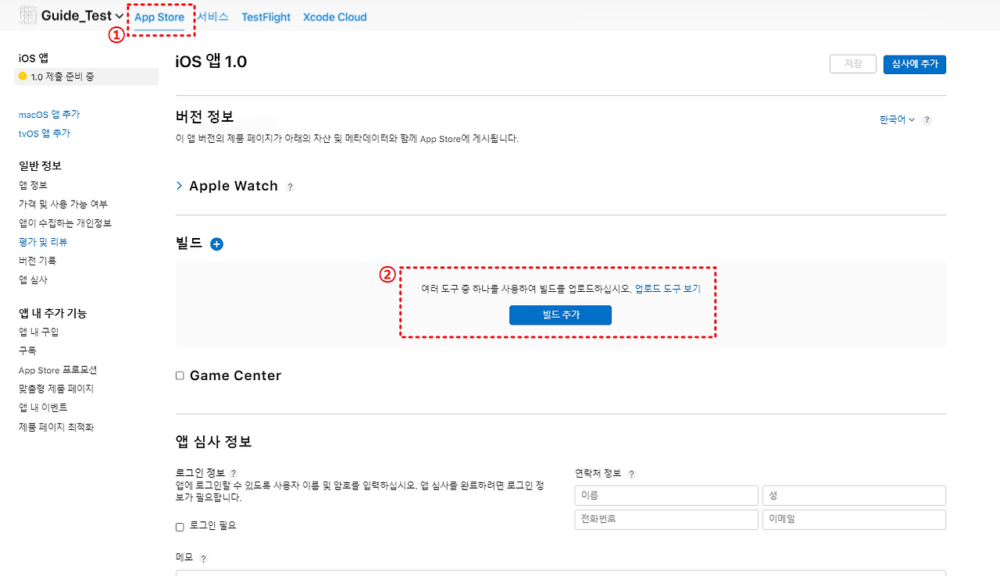Open 업로드 도구 보기 link

coord(668,289)
